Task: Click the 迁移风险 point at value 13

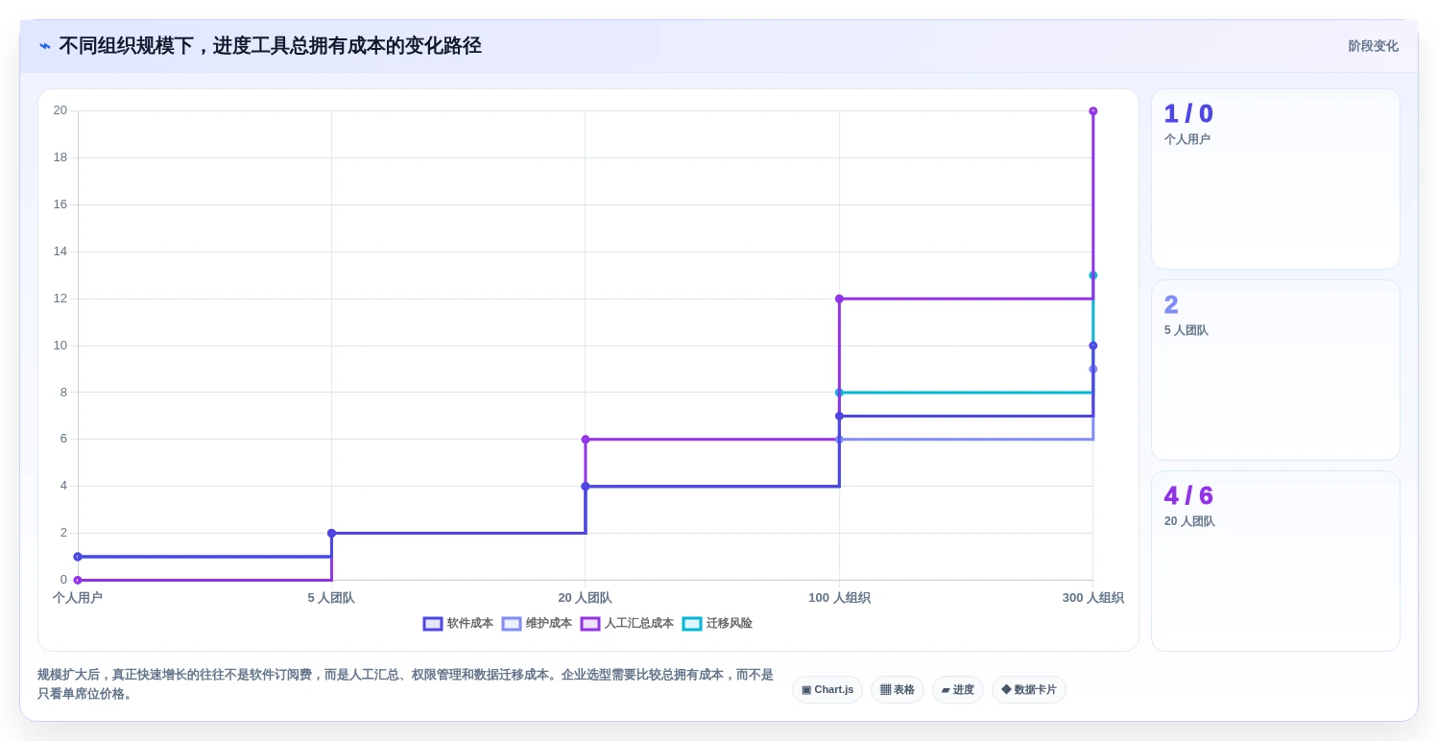Action: [1092, 275]
